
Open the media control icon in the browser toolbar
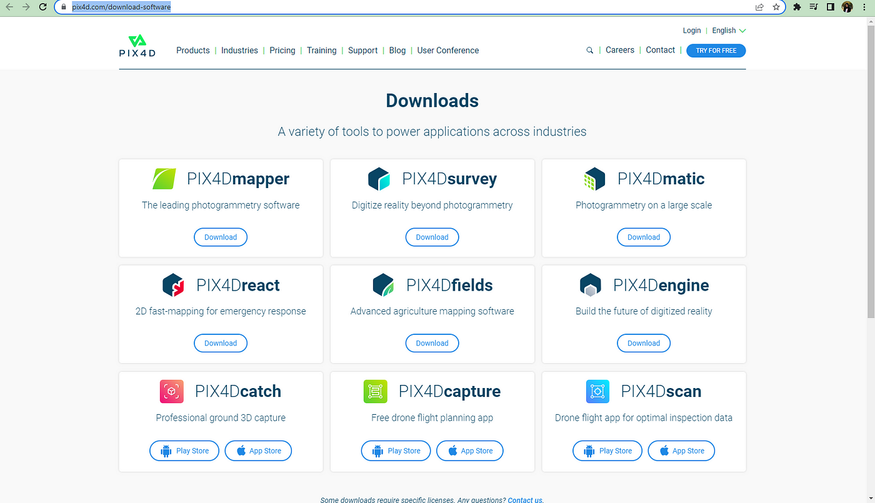click(x=814, y=7)
